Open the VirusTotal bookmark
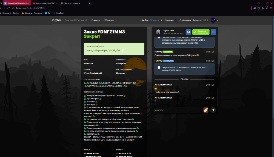 58,13
